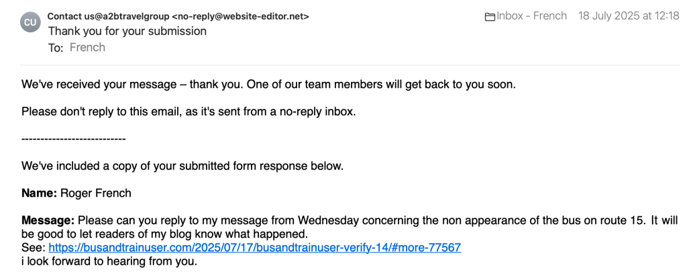Click 'i look forward to hearing from you'
The height and width of the screenshot is (278, 687).
point(109,261)
